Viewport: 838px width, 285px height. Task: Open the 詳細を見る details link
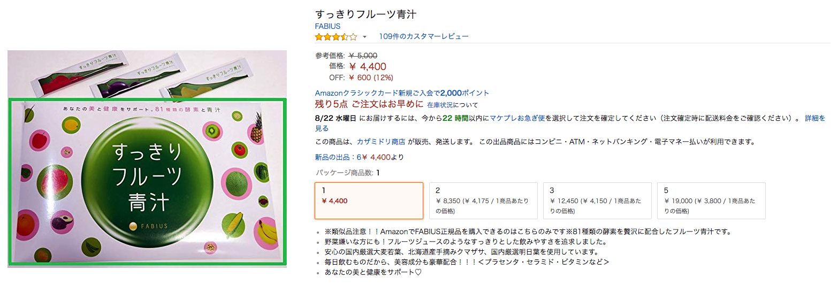coord(570,123)
